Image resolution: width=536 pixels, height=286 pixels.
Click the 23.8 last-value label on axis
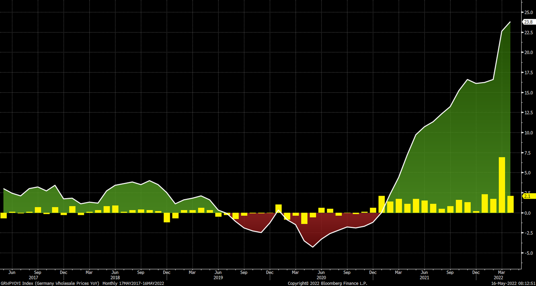coord(528,22)
